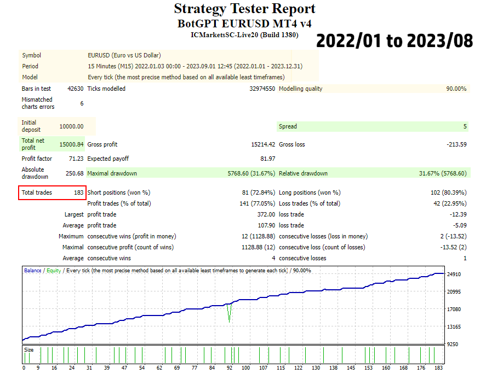Click the Spread value 5

pyautogui.click(x=465, y=126)
